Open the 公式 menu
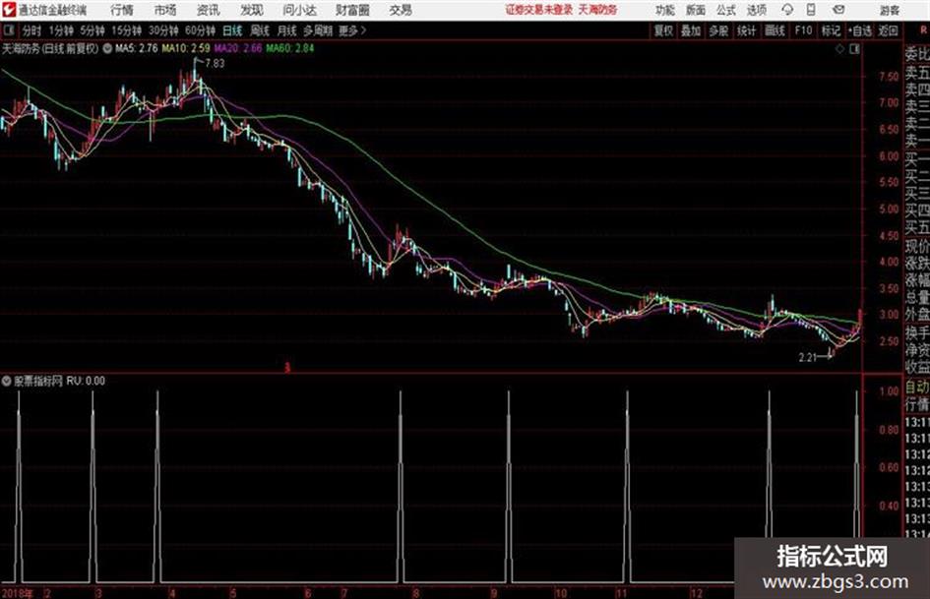The image size is (930, 599). [x=726, y=10]
